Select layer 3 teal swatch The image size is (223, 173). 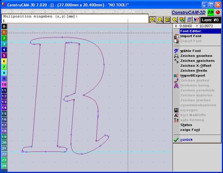(x=4, y=44)
